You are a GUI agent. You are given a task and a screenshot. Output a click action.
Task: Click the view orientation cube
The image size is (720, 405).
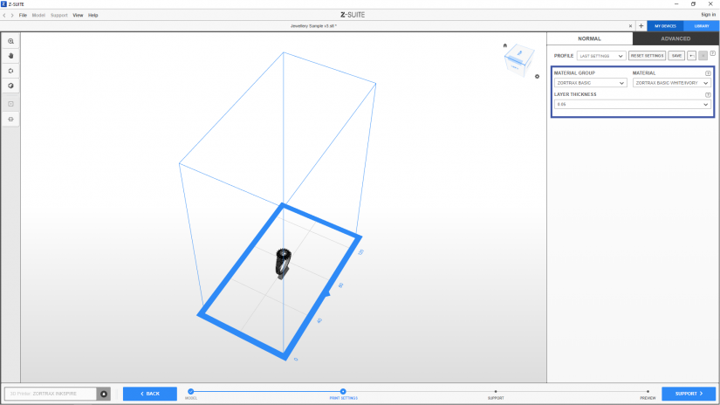click(x=518, y=57)
